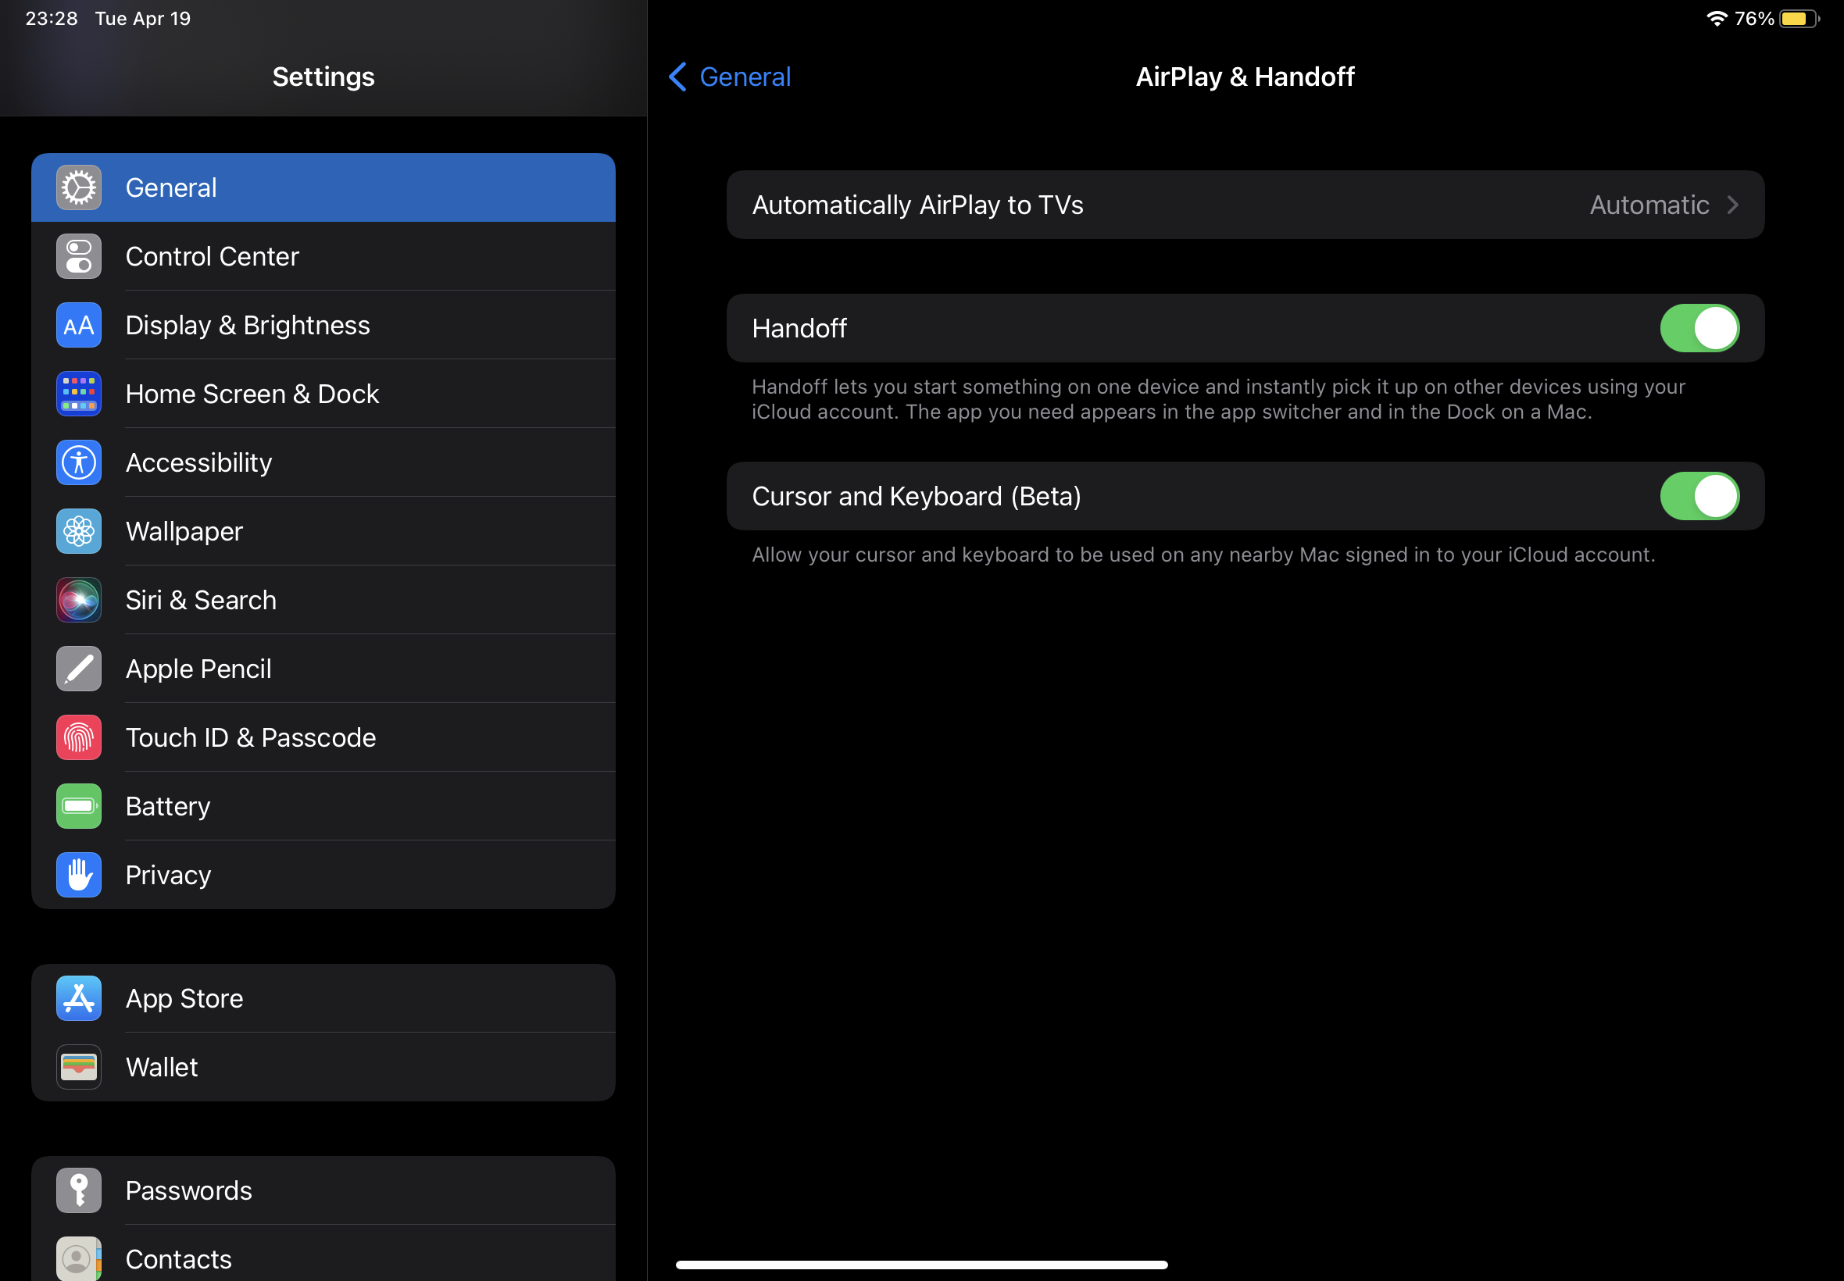Open the Siri & Search icon
This screenshot has height=1281, width=1844.
coord(79,600)
